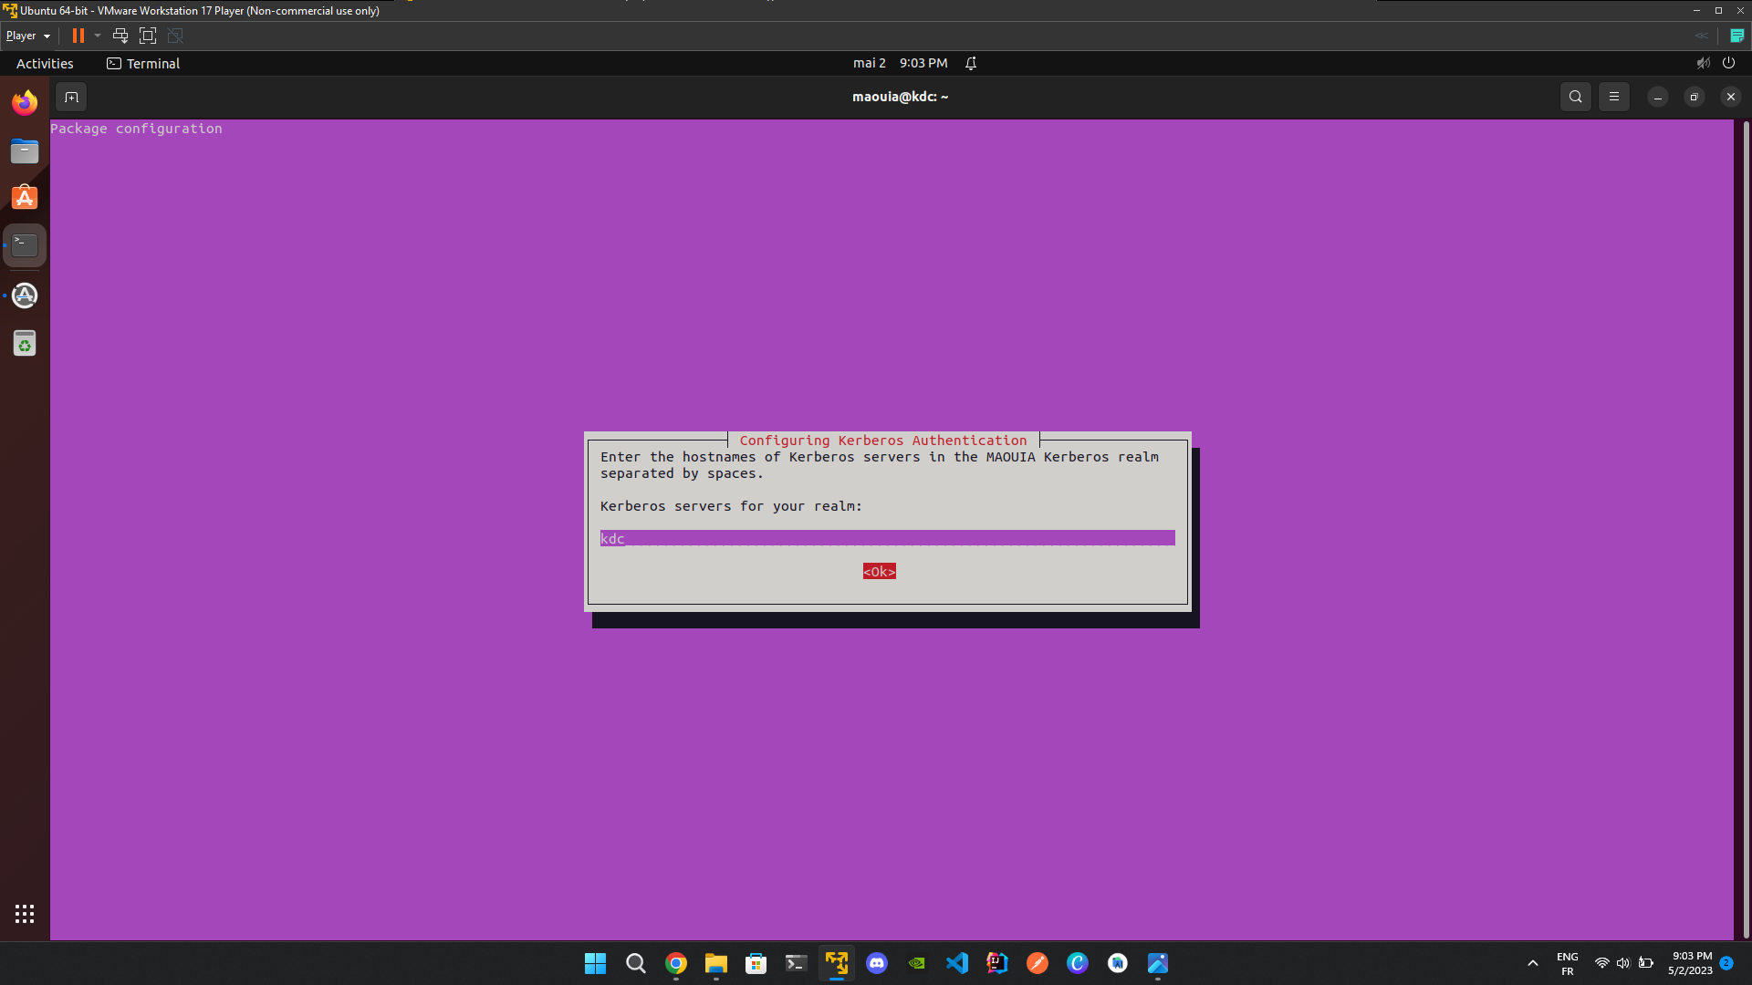Open the notification bell in Ubuntu bar
The image size is (1752, 985).
[x=971, y=63]
